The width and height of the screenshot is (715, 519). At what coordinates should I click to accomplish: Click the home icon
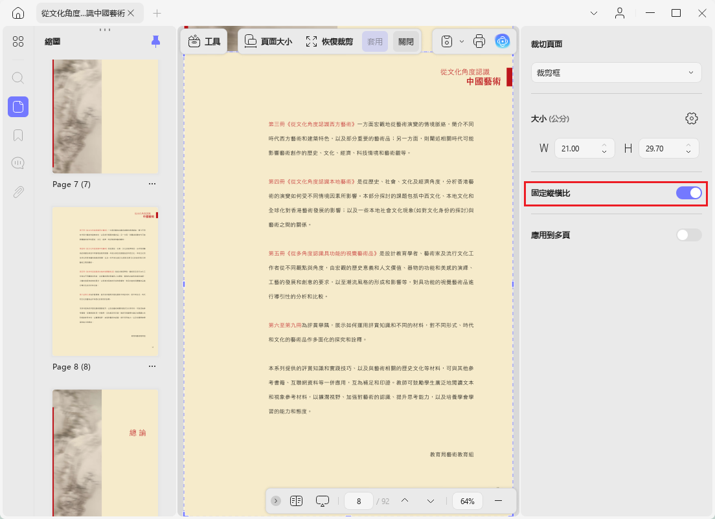[x=17, y=13]
